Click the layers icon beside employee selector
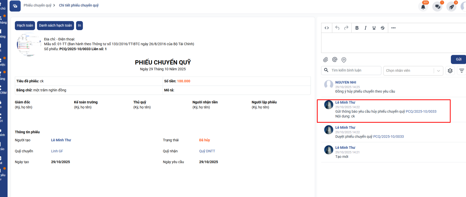This screenshot has height=197, width=466. tap(450, 71)
